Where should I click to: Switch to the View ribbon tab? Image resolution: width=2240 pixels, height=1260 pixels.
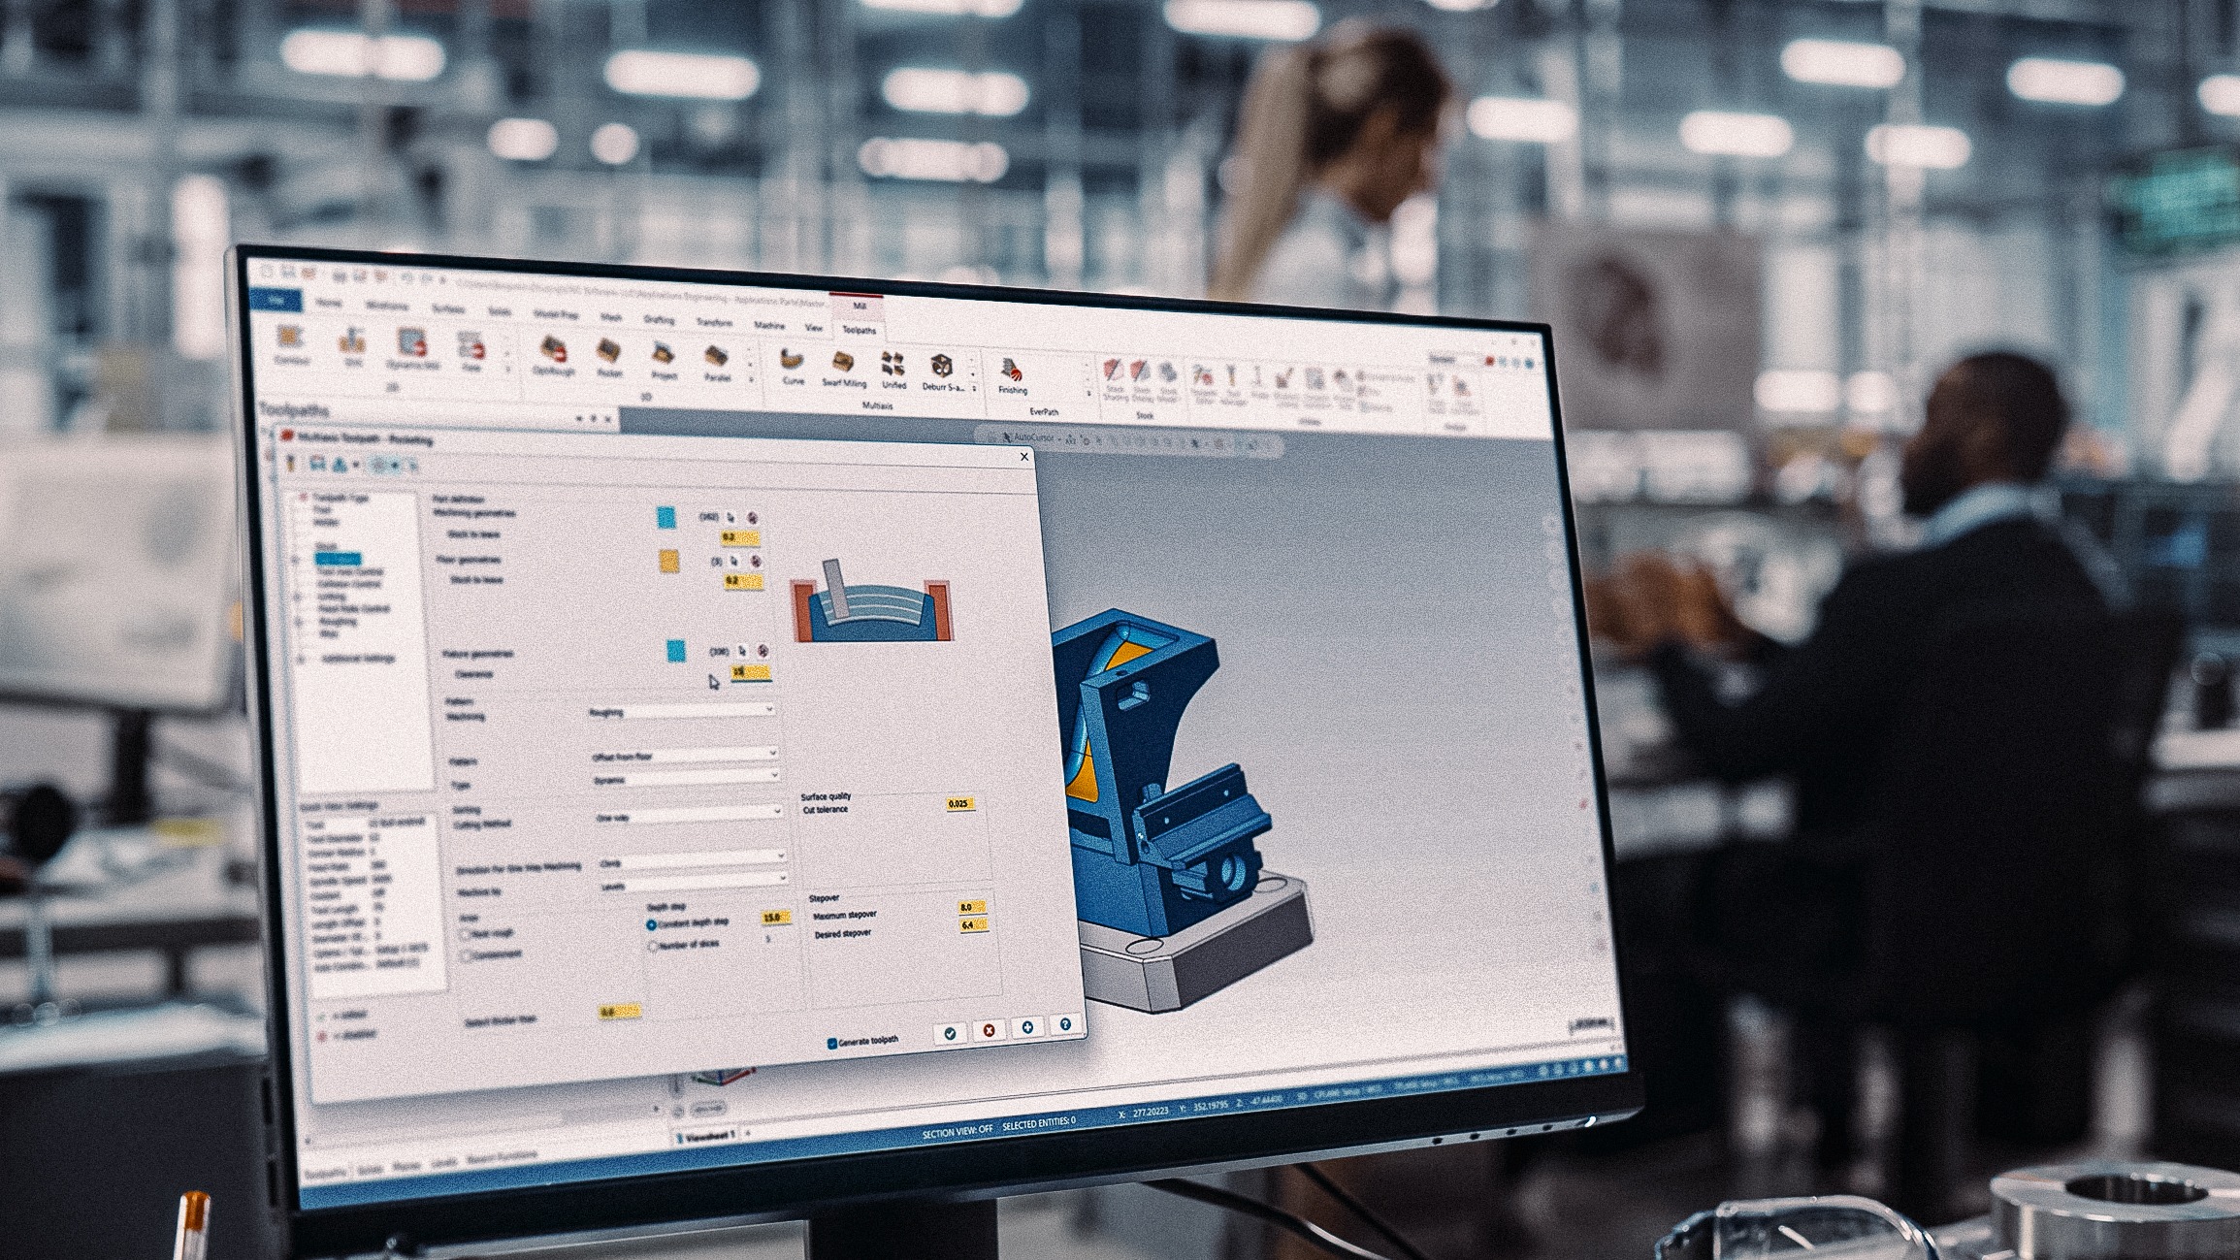(813, 327)
